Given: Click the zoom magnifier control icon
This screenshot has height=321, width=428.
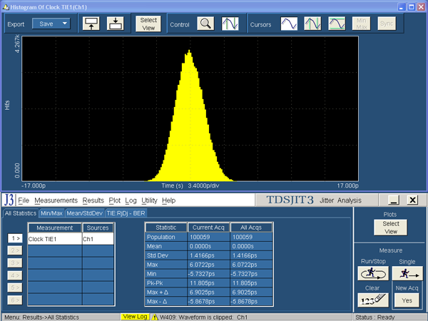Looking at the screenshot, I should pyautogui.click(x=205, y=24).
